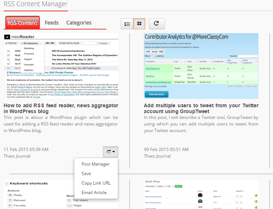The image size is (273, 209).
Task: Click the 'RSS Content Manager' page heading
Action: point(36,4)
